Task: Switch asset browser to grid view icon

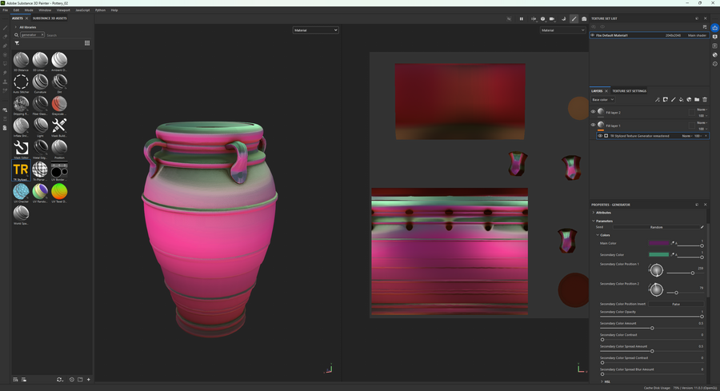Action: click(x=87, y=43)
